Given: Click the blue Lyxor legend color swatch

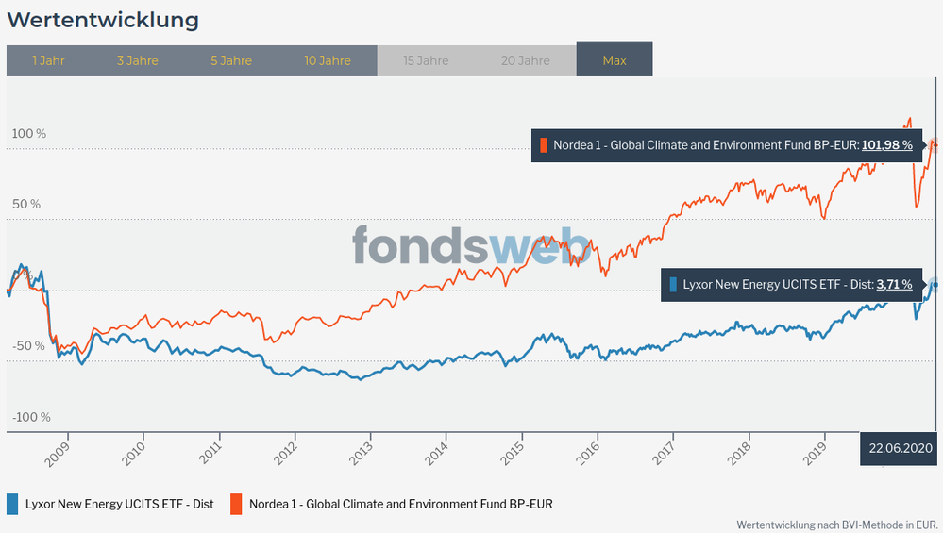Looking at the screenshot, I should pyautogui.click(x=12, y=504).
